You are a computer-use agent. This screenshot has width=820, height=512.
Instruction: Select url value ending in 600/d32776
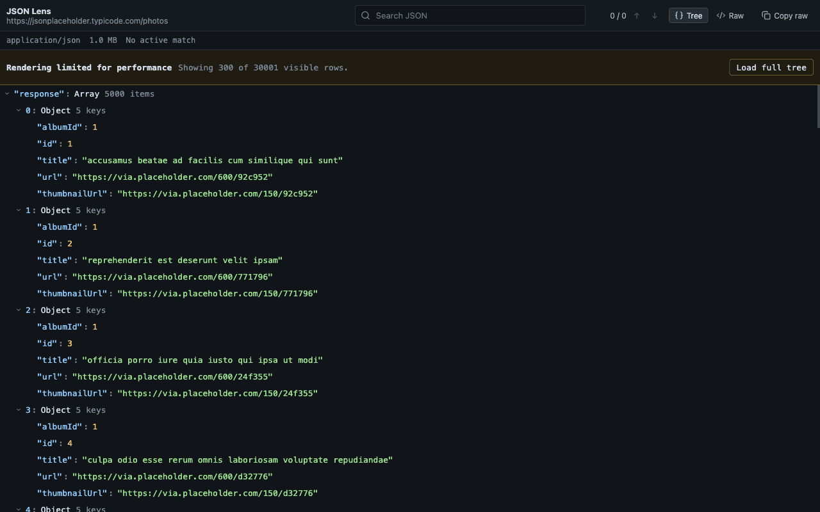[x=172, y=476]
